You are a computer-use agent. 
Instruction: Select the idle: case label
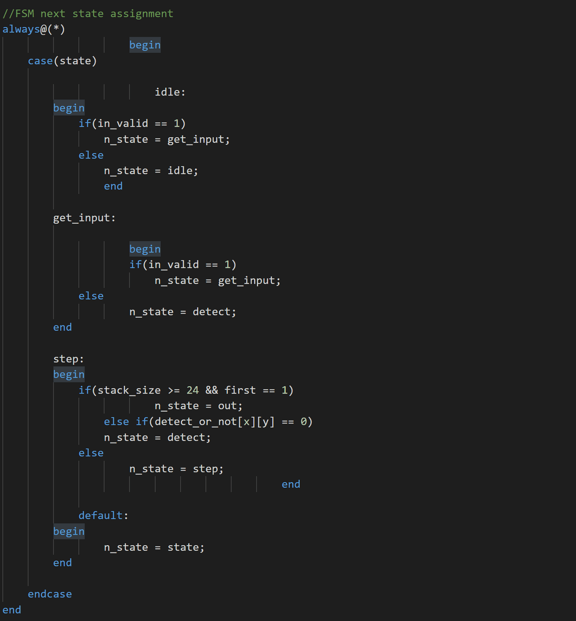tap(170, 92)
